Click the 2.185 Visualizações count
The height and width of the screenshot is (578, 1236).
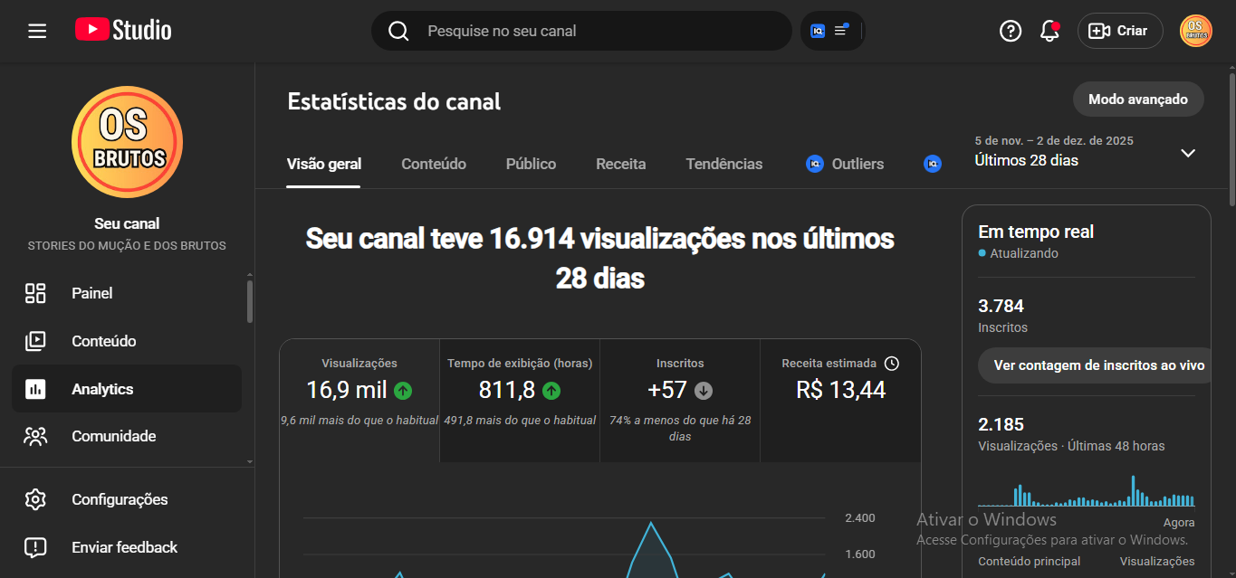1001,424
